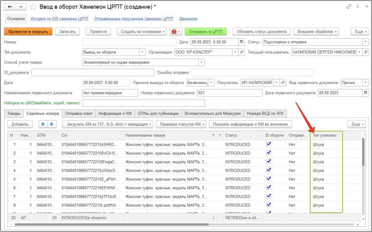Switch to the Отправка ответ tab
Image resolution: width=372 pixels, height=232 pixels.
(x=79, y=113)
